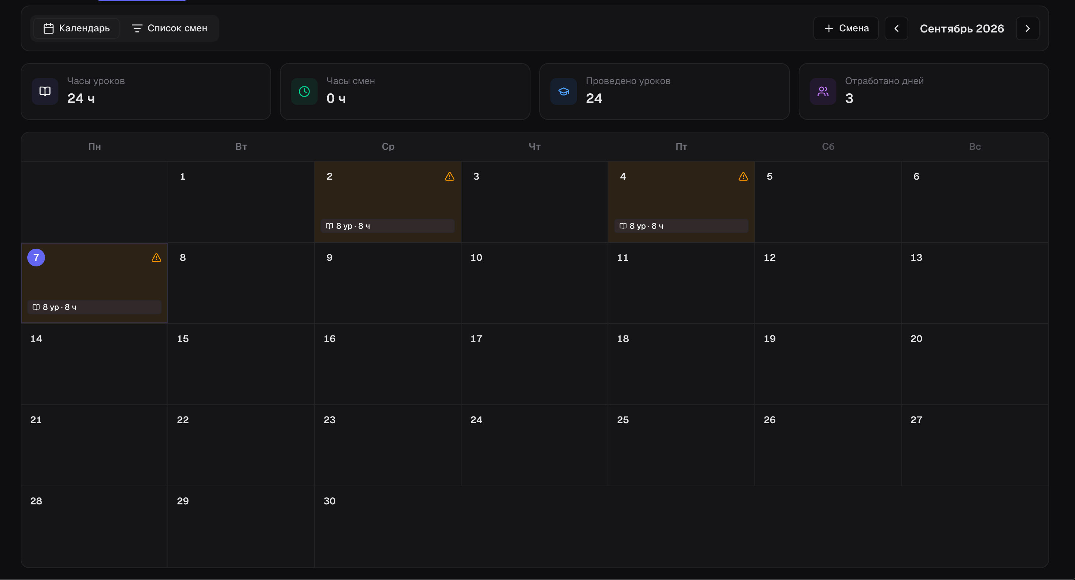Viewport: 1075px width, 580px height.
Task: Click the Вс weekday header
Action: pos(975,146)
